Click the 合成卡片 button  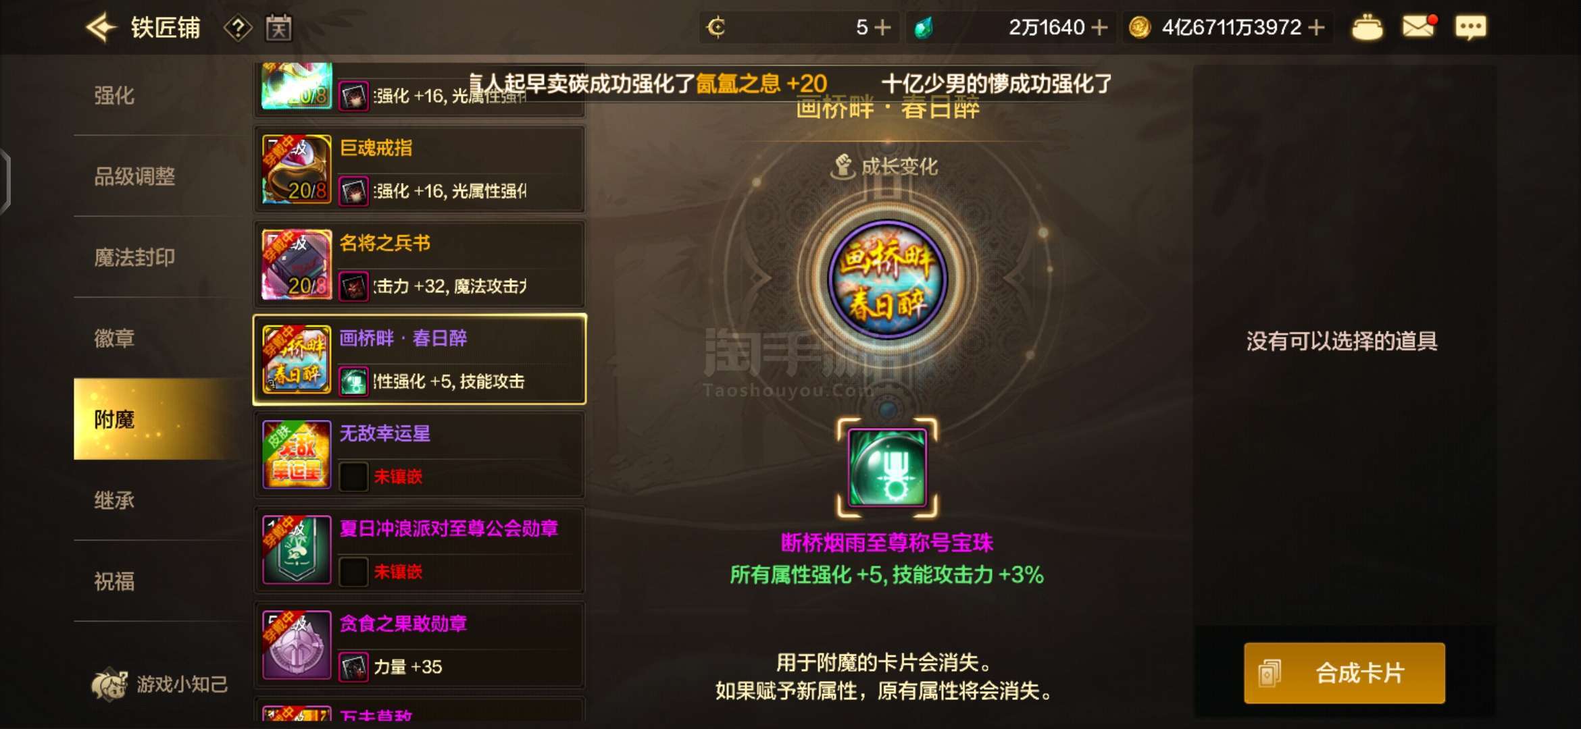pyautogui.click(x=1345, y=673)
